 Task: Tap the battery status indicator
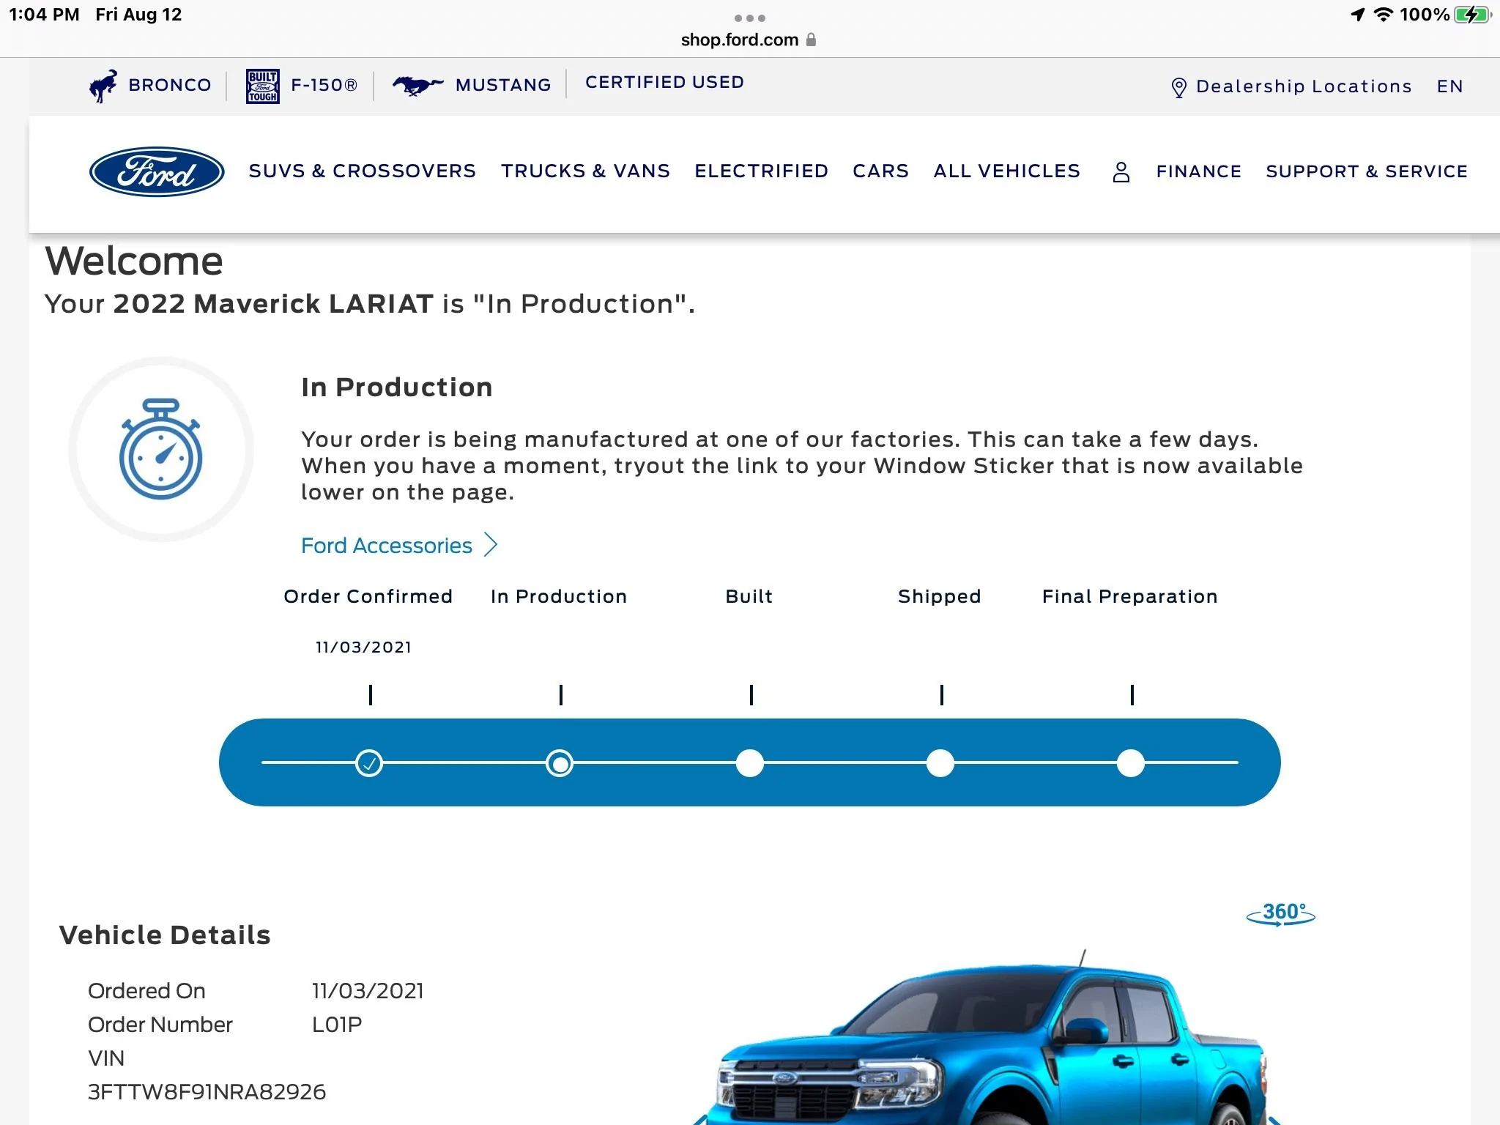pyautogui.click(x=1472, y=15)
